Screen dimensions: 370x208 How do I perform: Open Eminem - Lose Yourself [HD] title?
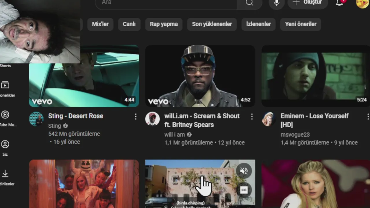point(314,120)
